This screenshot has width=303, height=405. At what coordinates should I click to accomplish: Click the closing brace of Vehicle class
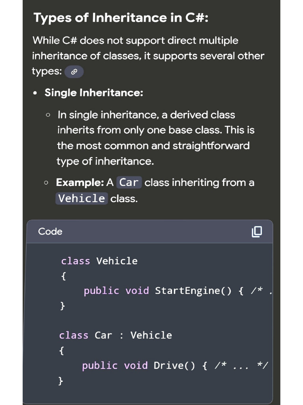pos(62,305)
